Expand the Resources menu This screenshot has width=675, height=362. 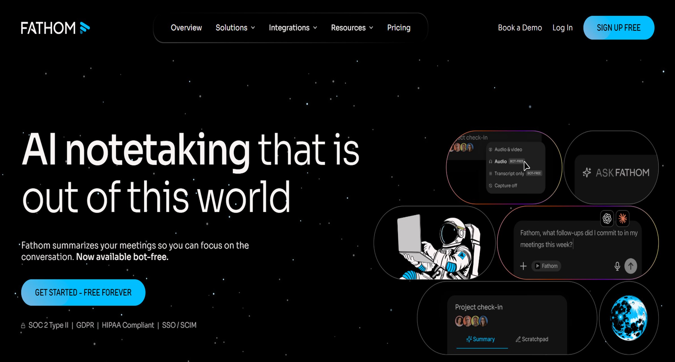(x=352, y=28)
